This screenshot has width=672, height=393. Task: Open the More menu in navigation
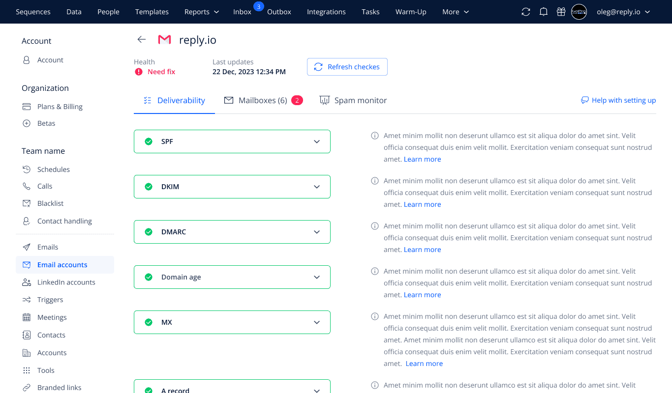point(456,12)
